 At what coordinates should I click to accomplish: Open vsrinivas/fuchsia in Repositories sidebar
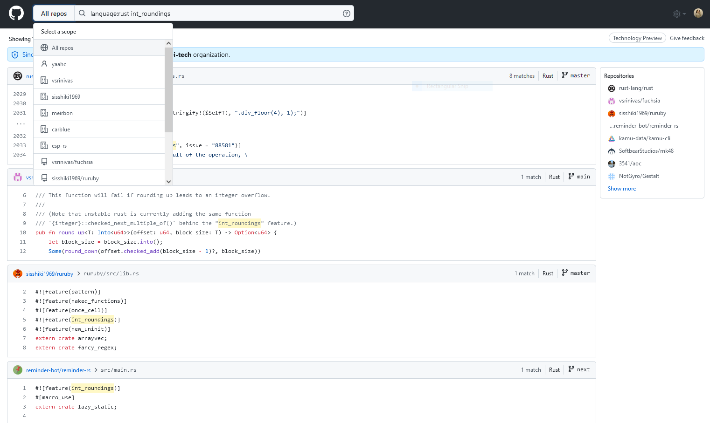click(x=639, y=101)
